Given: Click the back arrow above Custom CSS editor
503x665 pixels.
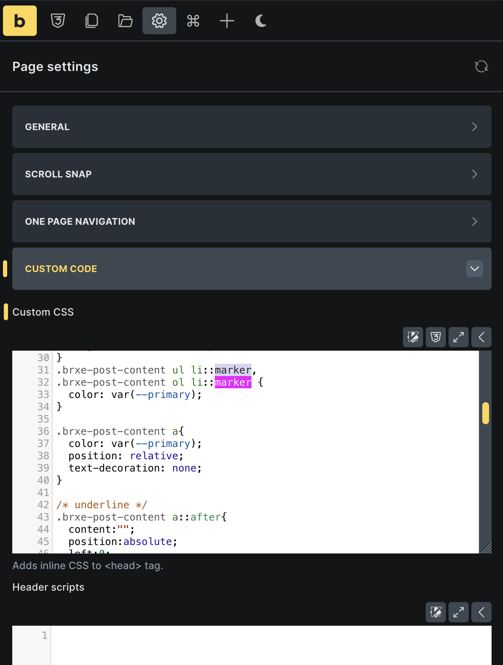Looking at the screenshot, I should 481,337.
